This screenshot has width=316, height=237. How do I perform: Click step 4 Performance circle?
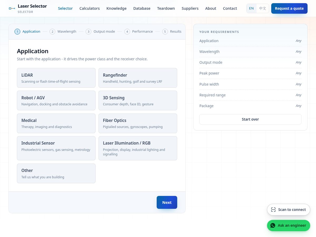pos(127,32)
